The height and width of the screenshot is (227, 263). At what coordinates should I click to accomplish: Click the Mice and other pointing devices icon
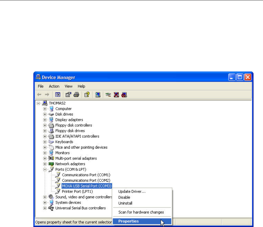click(x=51, y=147)
